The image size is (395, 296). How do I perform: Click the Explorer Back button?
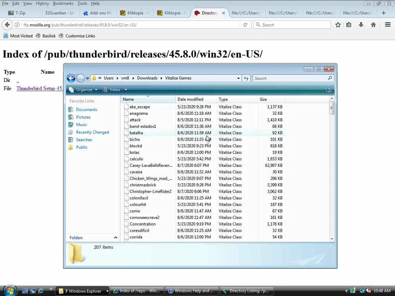(71, 78)
